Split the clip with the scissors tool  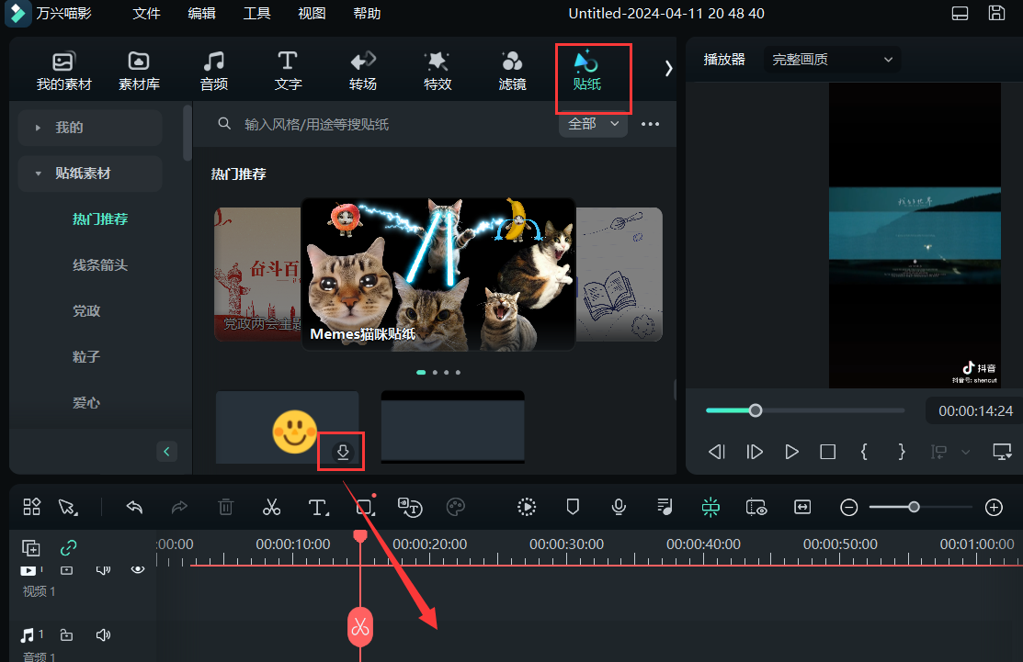tap(271, 507)
